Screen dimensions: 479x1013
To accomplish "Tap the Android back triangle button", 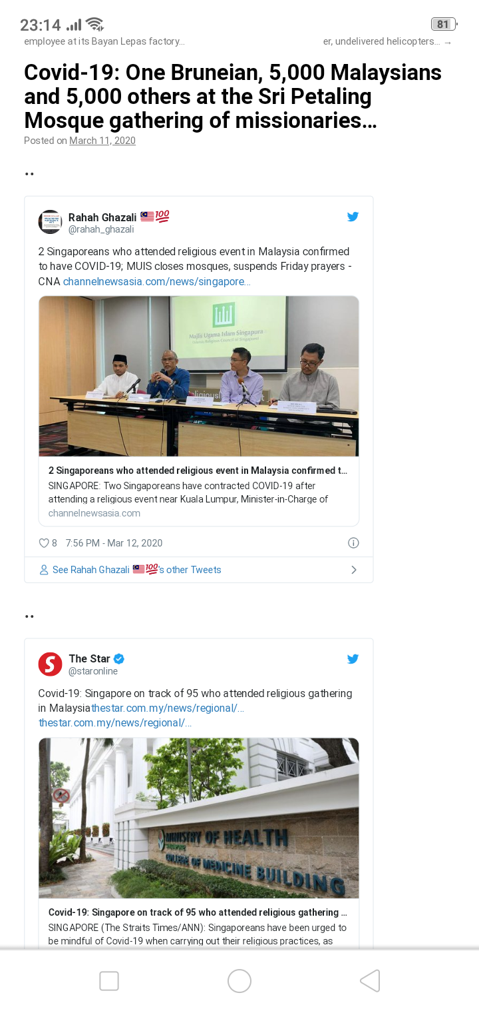I will [370, 981].
